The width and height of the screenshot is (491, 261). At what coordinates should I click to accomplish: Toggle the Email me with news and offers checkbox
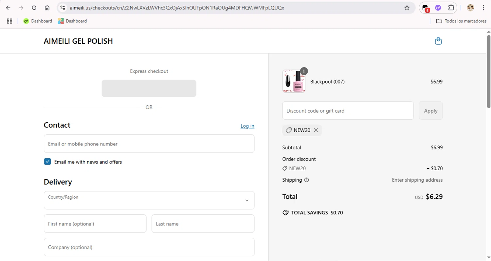tap(47, 161)
